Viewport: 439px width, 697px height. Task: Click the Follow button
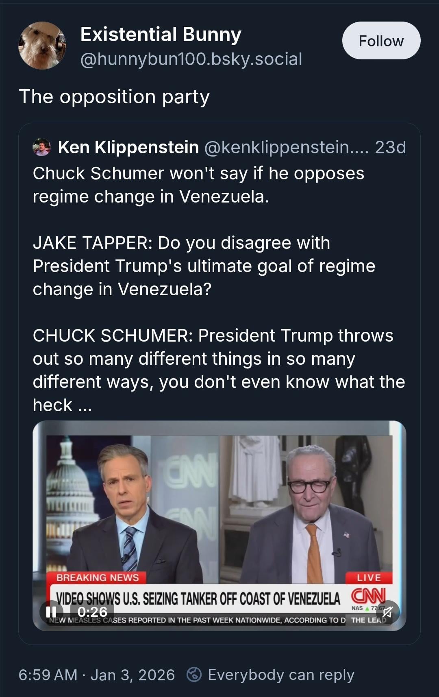(x=381, y=41)
